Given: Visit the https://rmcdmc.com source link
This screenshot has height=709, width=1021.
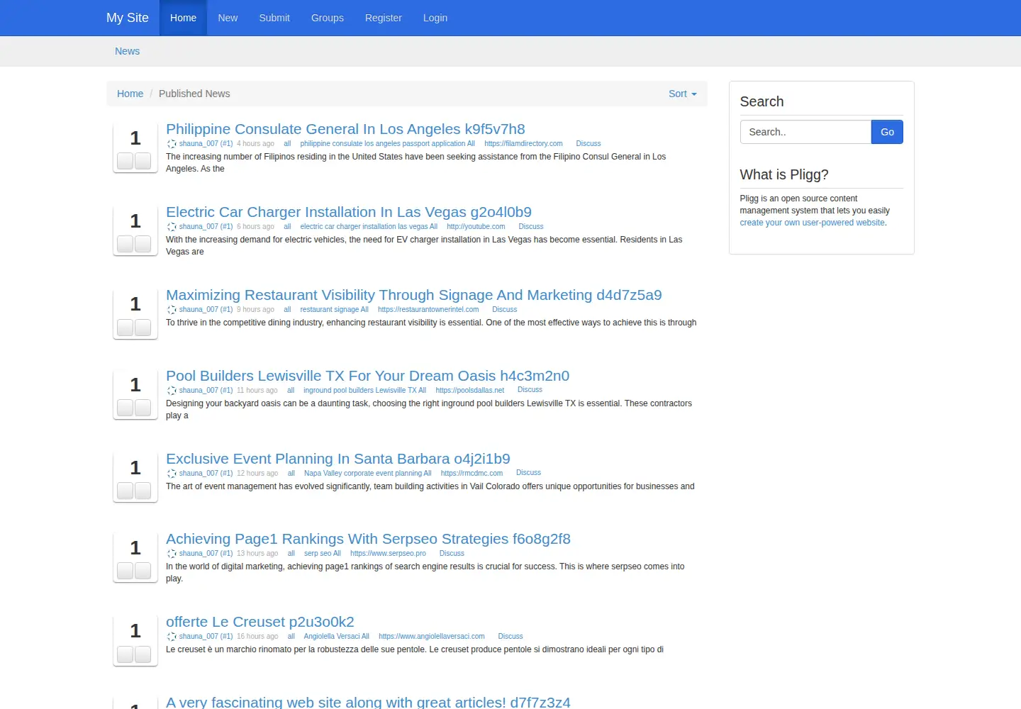Looking at the screenshot, I should (472, 474).
